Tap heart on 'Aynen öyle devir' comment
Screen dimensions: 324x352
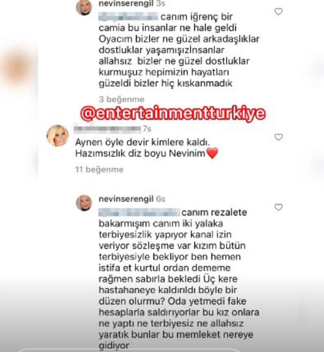[x=278, y=137]
